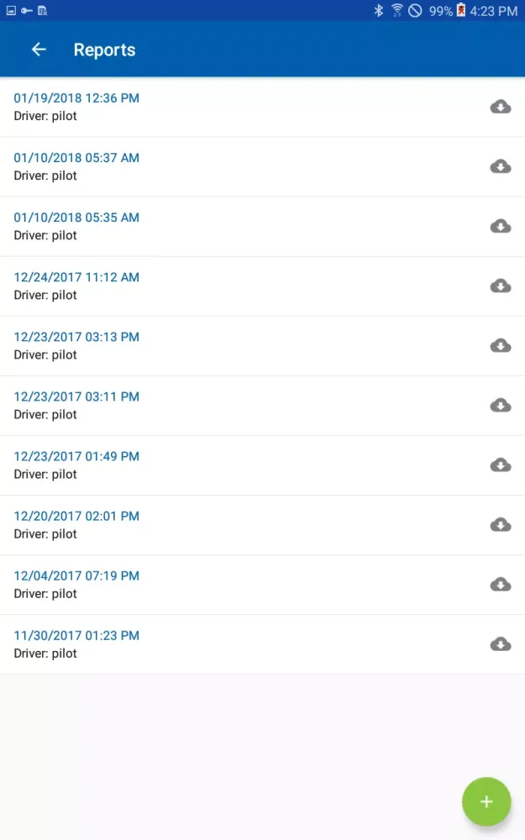This screenshot has height=840, width=525.
Task: Download the 12/23/2017 01:49 PM report
Action: click(501, 465)
